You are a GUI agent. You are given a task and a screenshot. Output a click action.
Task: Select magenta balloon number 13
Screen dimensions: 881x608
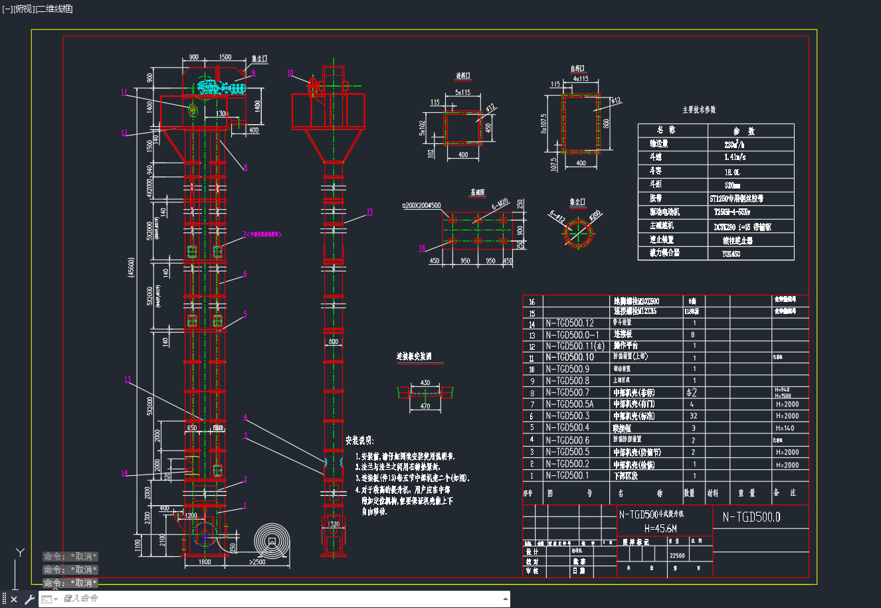pos(128,380)
